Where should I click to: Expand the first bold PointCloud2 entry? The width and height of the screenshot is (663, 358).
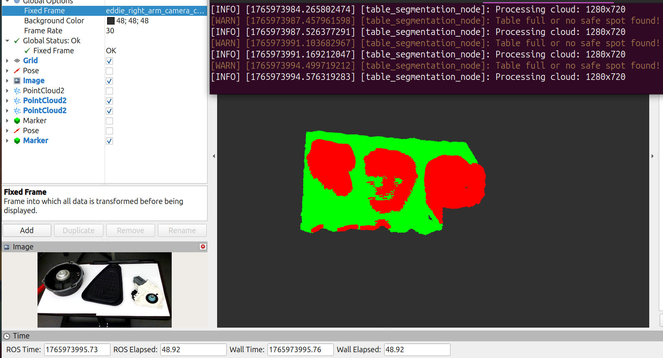[x=7, y=101]
